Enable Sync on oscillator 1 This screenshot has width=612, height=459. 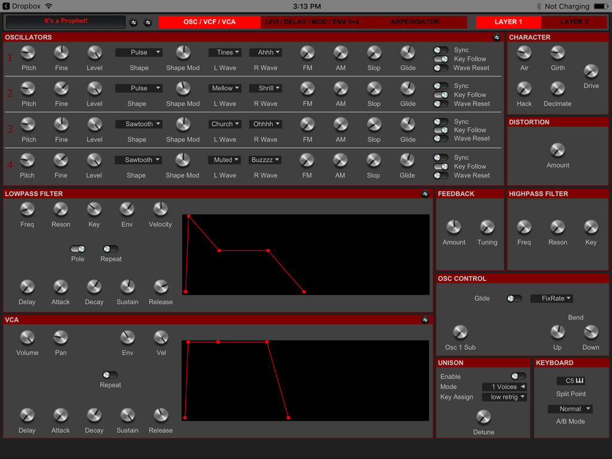click(440, 50)
